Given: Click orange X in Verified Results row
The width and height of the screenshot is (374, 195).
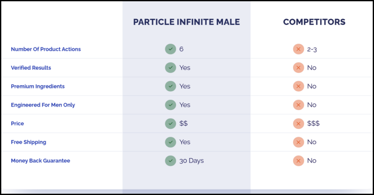Looking at the screenshot, I should (x=298, y=68).
